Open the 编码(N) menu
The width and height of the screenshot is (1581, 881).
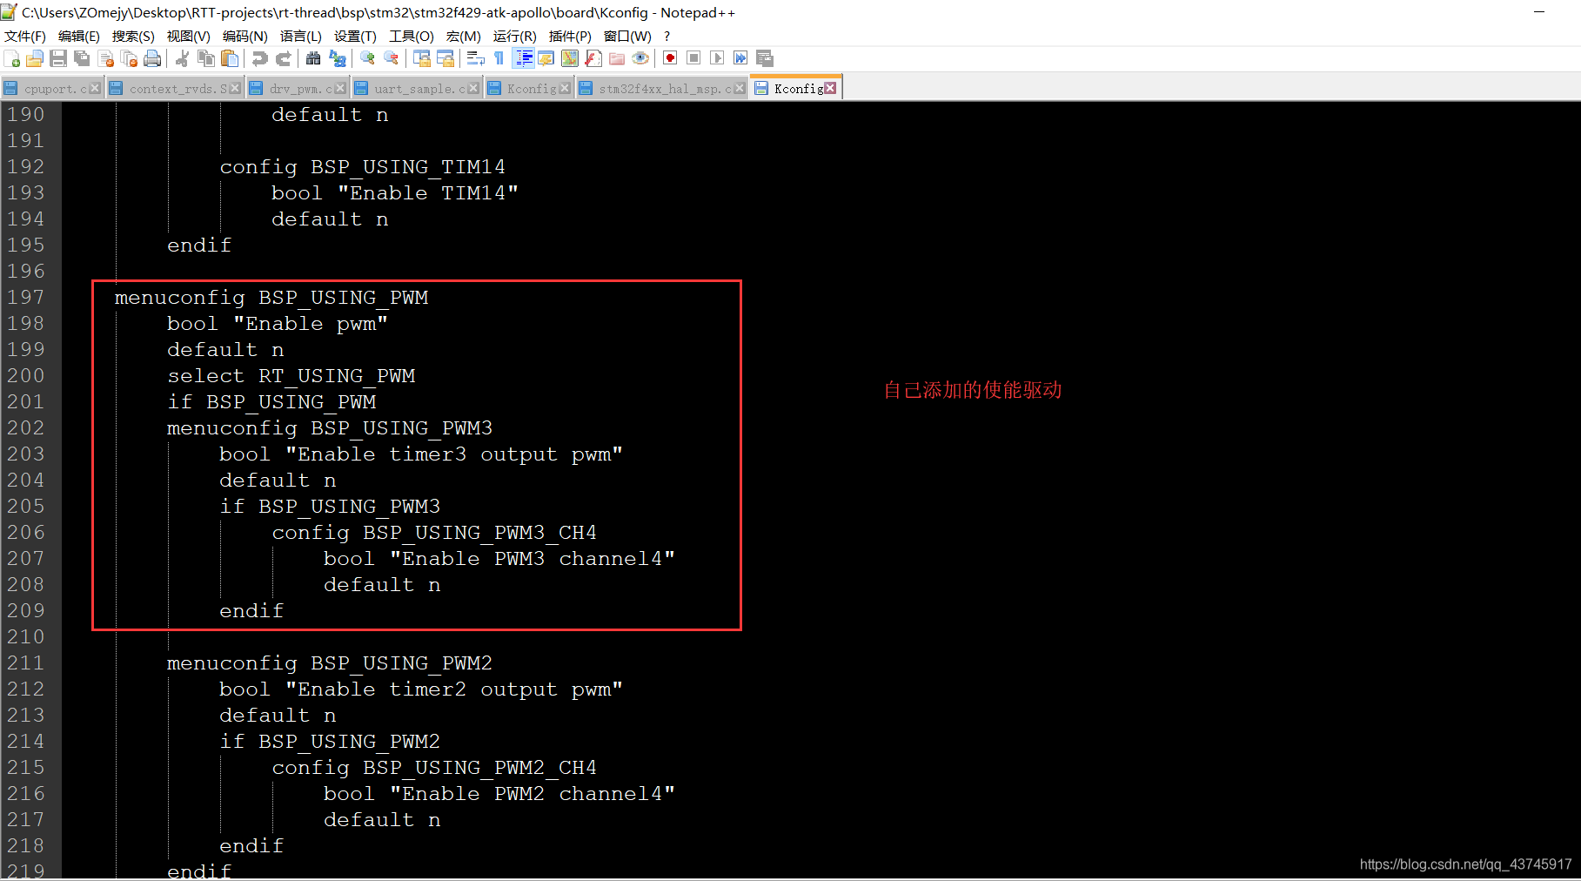(245, 36)
